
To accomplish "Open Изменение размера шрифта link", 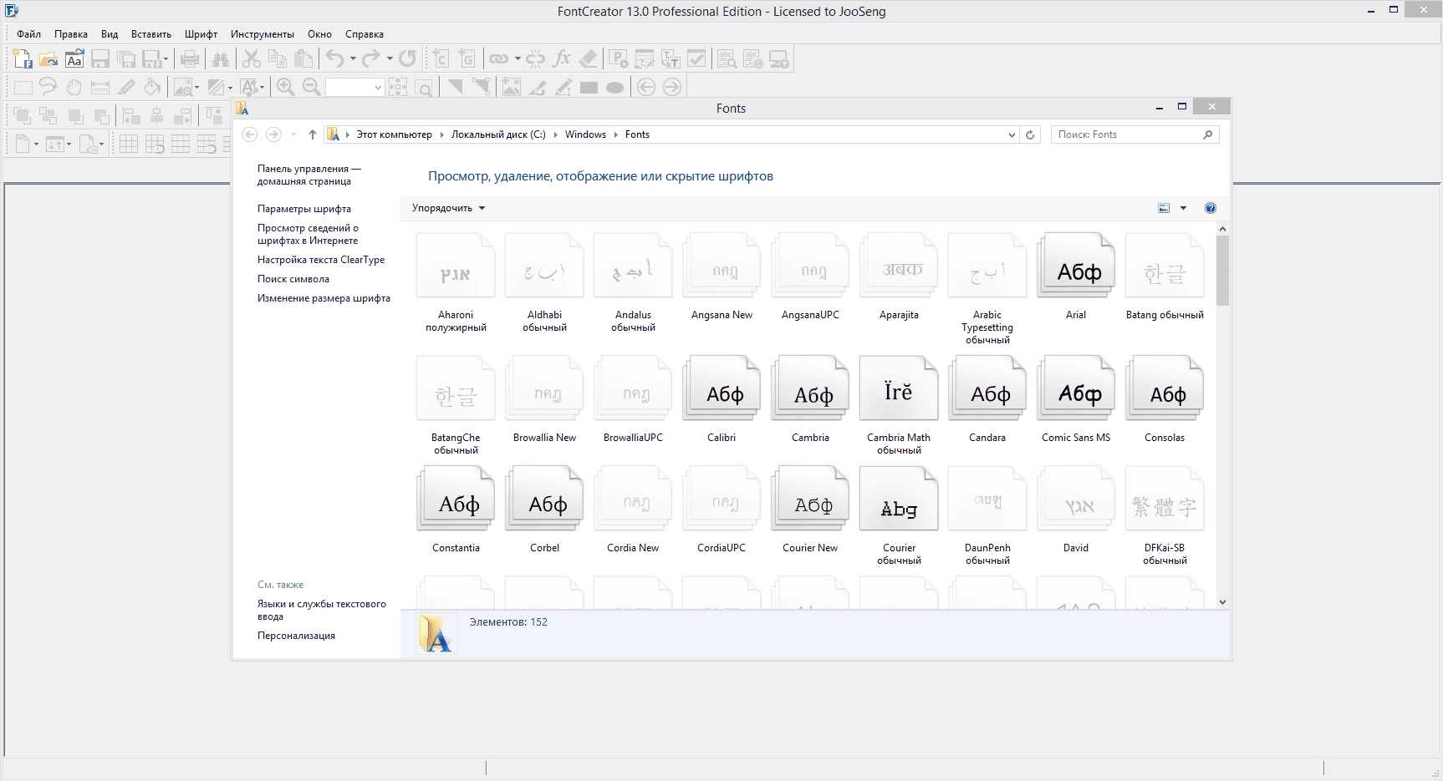I will pyautogui.click(x=324, y=298).
